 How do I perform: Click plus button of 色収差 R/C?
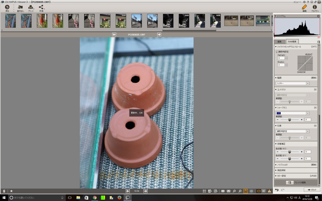302,152
